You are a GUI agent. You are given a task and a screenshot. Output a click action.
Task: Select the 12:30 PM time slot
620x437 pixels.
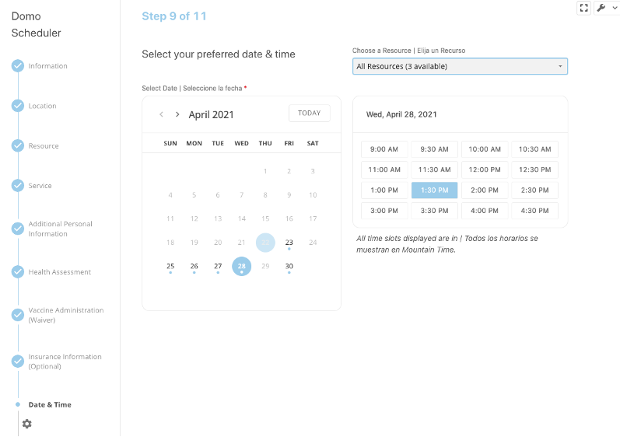point(535,170)
